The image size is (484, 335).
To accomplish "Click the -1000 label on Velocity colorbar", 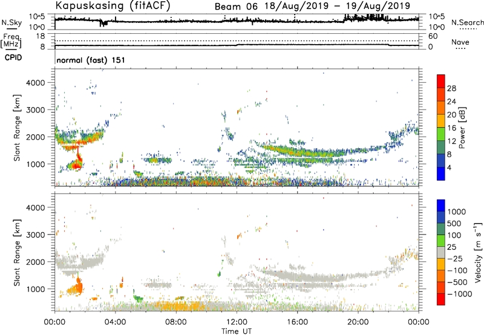I will coord(459,294).
